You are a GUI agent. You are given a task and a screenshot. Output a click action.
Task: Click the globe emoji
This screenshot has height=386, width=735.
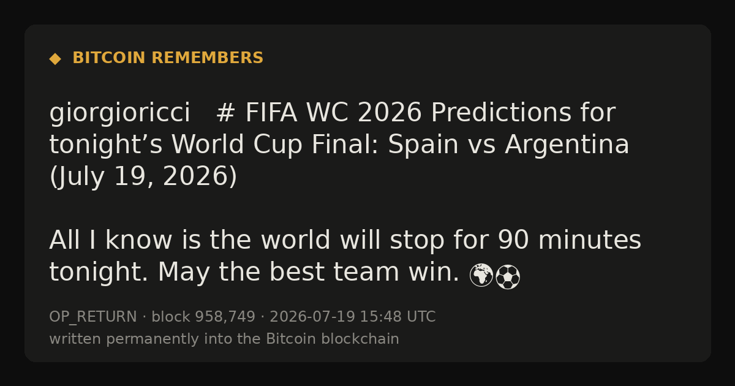tap(481, 275)
